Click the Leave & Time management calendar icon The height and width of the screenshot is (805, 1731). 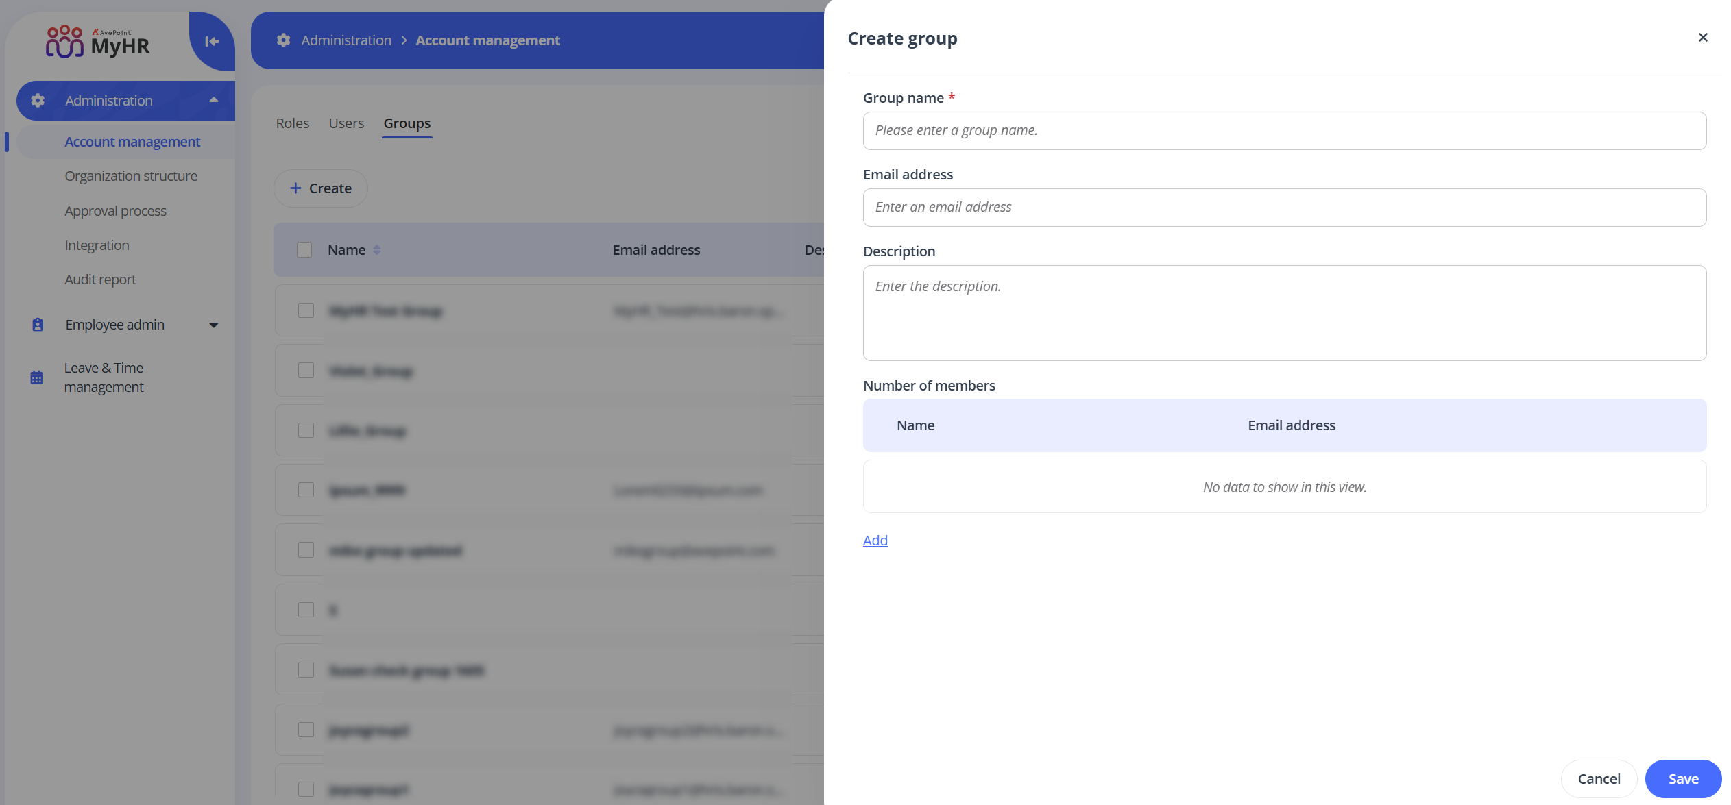coord(37,376)
